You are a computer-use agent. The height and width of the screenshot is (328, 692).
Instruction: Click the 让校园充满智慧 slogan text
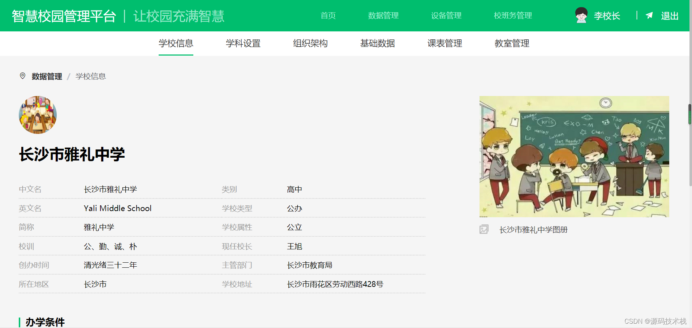point(179,16)
